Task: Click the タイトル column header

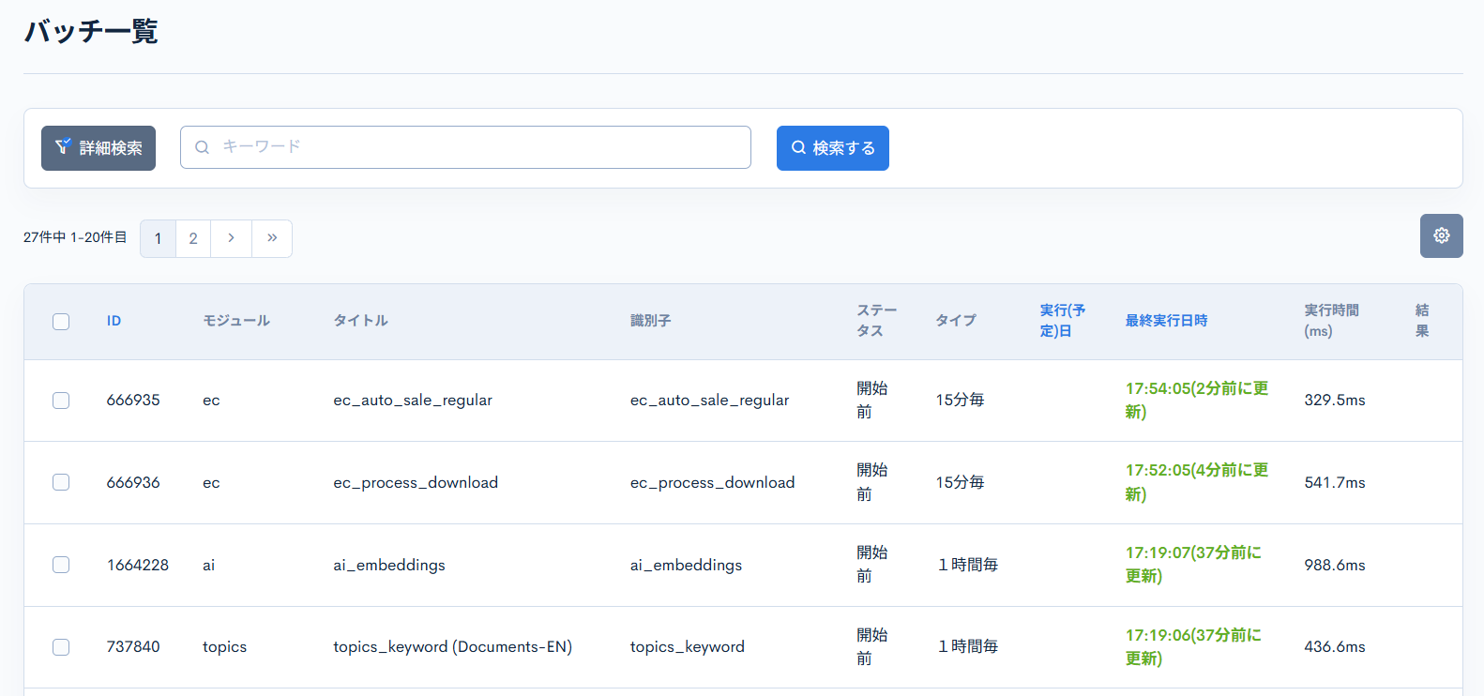Action: [x=361, y=321]
